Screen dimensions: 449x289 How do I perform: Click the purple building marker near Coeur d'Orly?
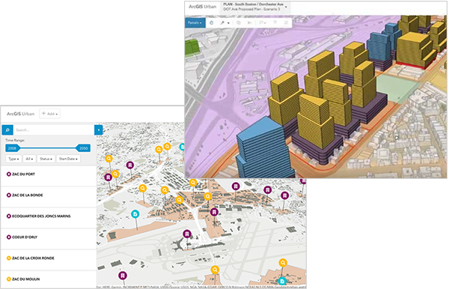point(186,234)
